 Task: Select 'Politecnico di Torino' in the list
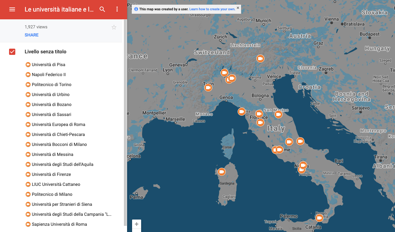tap(52, 85)
